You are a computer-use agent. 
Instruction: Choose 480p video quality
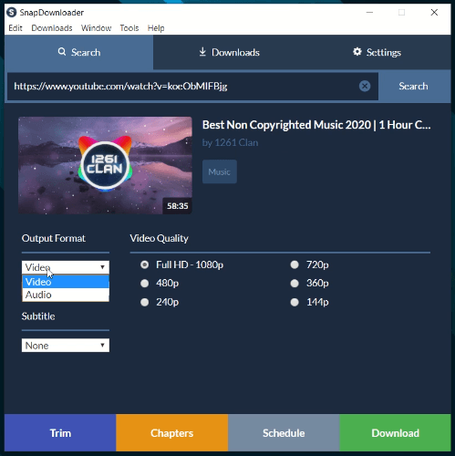(x=145, y=284)
